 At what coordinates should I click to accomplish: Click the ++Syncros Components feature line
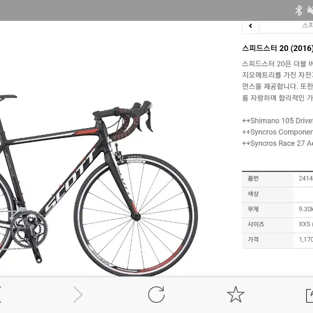[x=277, y=132]
